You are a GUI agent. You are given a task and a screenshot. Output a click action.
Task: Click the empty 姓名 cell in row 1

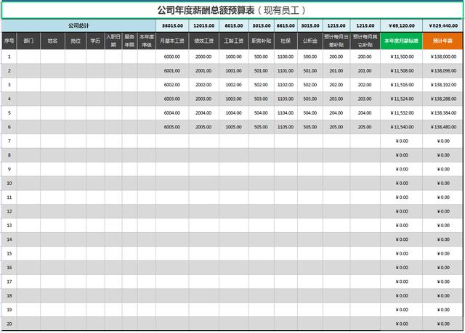[52, 57]
